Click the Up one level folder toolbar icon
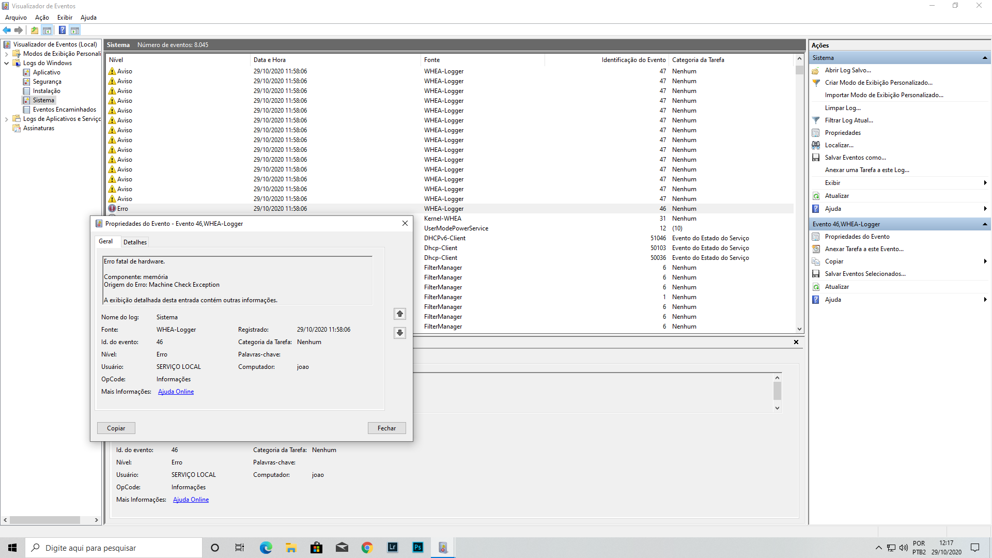992x558 pixels. click(35, 30)
